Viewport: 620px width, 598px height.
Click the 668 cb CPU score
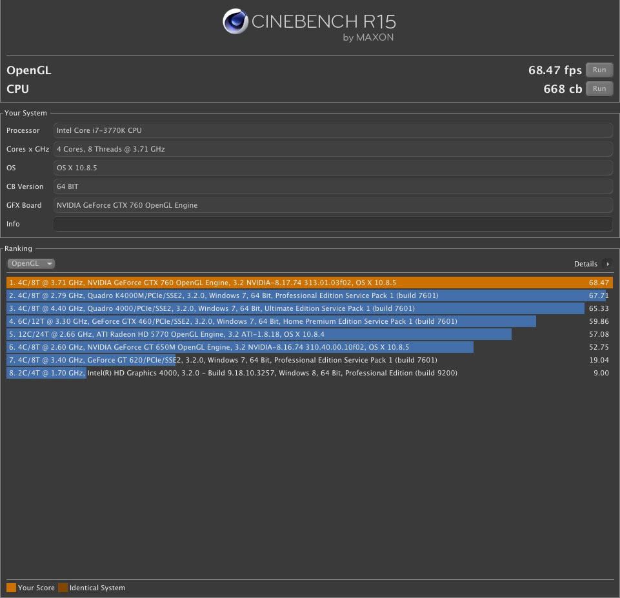click(x=563, y=89)
